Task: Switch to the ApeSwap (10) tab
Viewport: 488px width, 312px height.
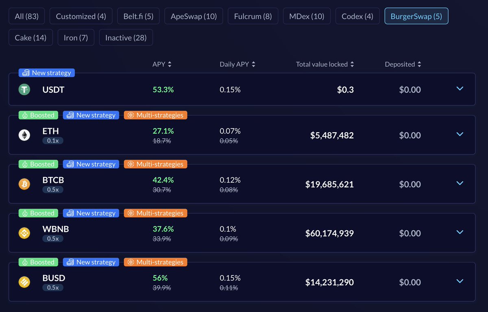Action: tap(194, 16)
